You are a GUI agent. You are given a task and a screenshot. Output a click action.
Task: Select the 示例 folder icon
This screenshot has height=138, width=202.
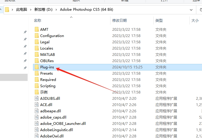[37, 92]
